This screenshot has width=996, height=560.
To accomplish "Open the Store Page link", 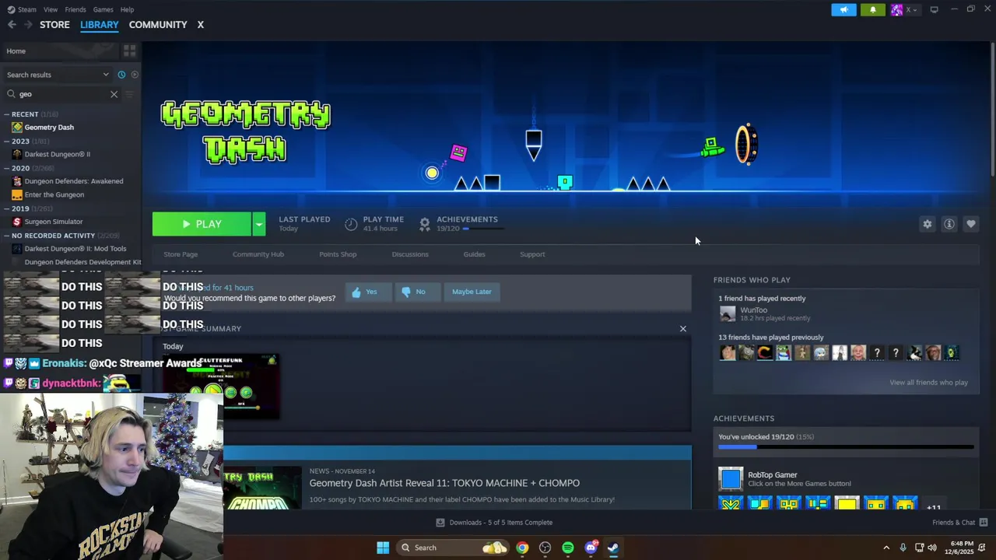I will 181,254.
